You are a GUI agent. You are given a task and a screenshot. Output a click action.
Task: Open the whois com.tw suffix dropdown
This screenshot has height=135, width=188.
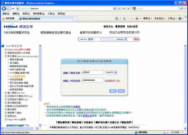coord(126,39)
